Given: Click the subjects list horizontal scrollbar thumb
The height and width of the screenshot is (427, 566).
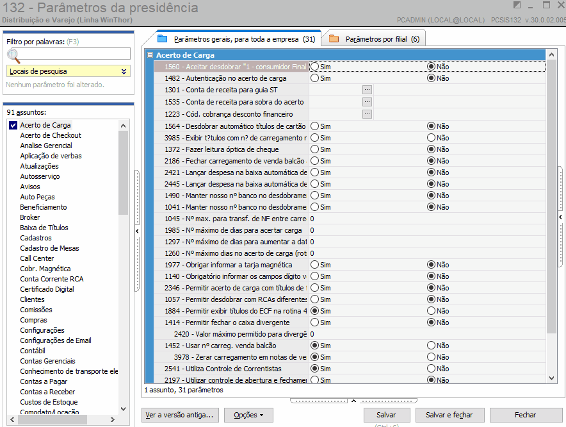Looking at the screenshot, I should (53, 420).
